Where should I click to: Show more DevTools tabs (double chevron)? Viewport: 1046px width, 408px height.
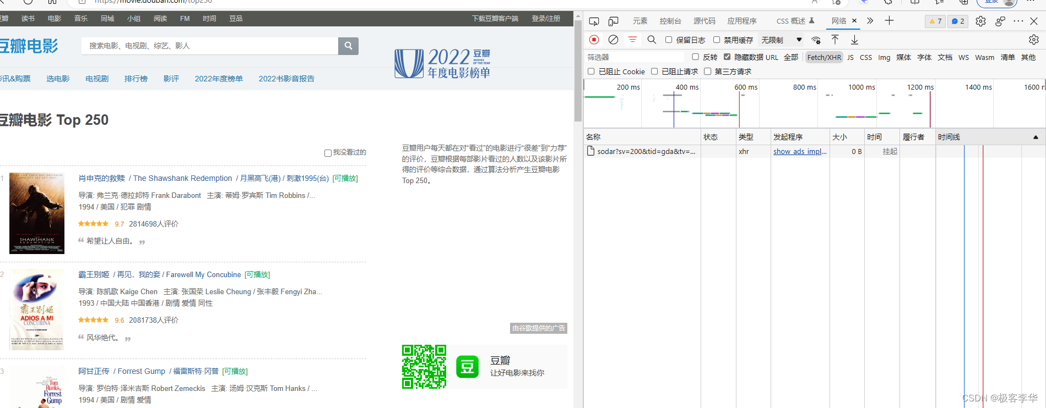pyautogui.click(x=870, y=21)
